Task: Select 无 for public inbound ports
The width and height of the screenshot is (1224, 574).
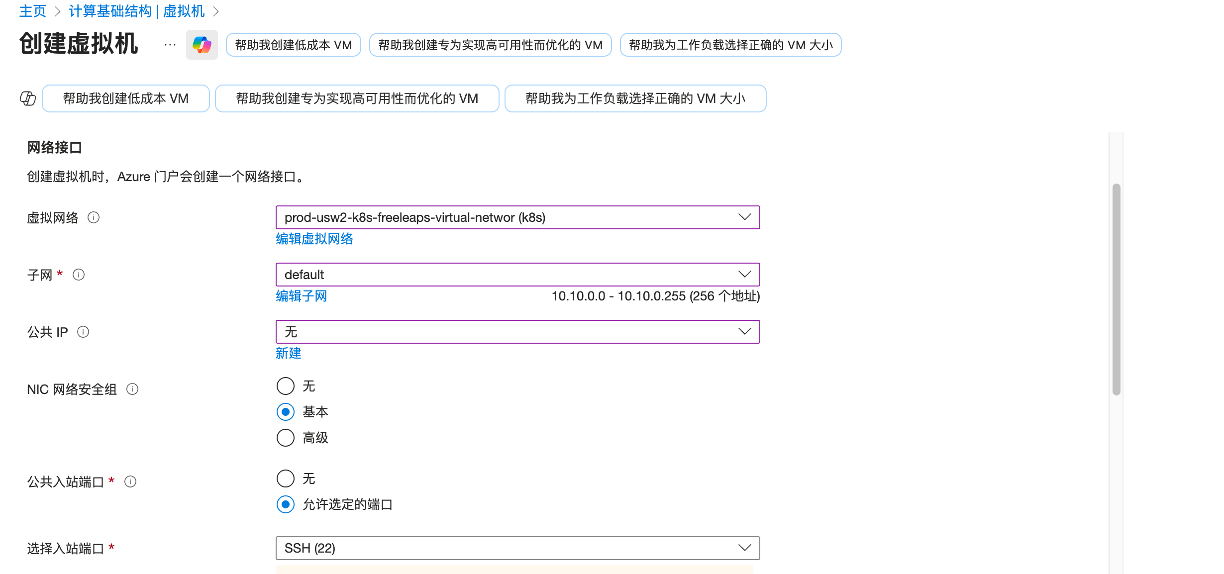Action: point(286,479)
